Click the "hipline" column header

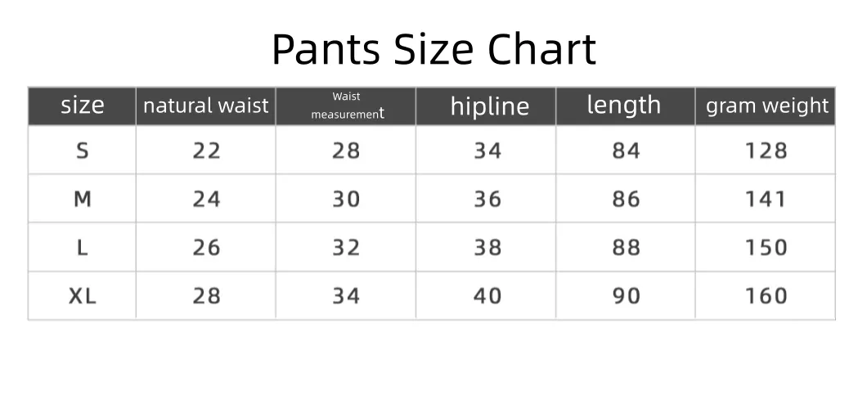pyautogui.click(x=489, y=106)
